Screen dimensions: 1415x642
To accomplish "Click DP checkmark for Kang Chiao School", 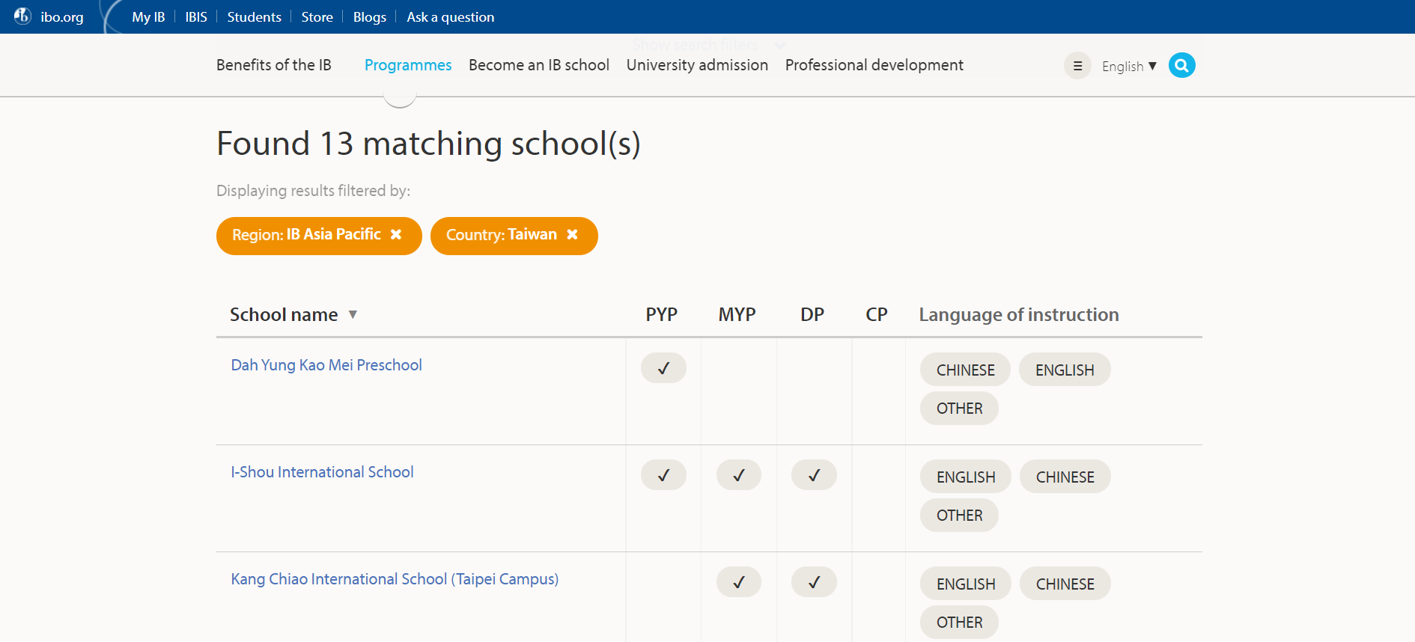I will (x=814, y=582).
